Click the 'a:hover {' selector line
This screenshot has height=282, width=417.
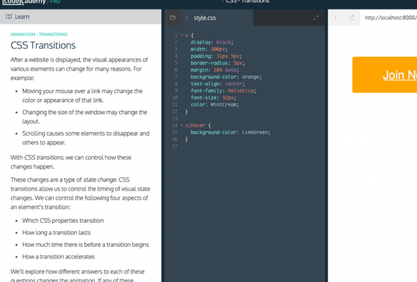pos(198,126)
